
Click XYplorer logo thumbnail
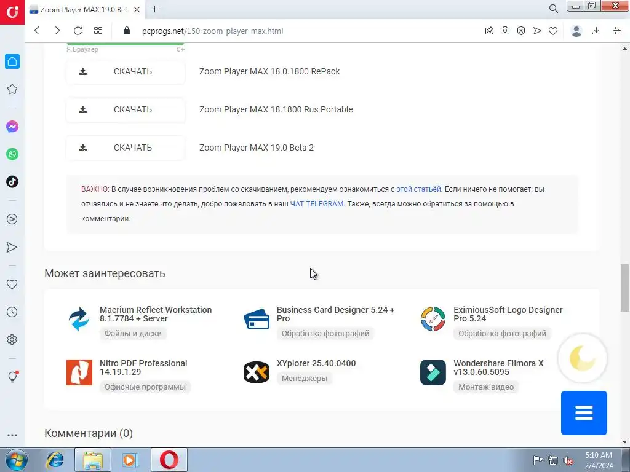(x=257, y=372)
